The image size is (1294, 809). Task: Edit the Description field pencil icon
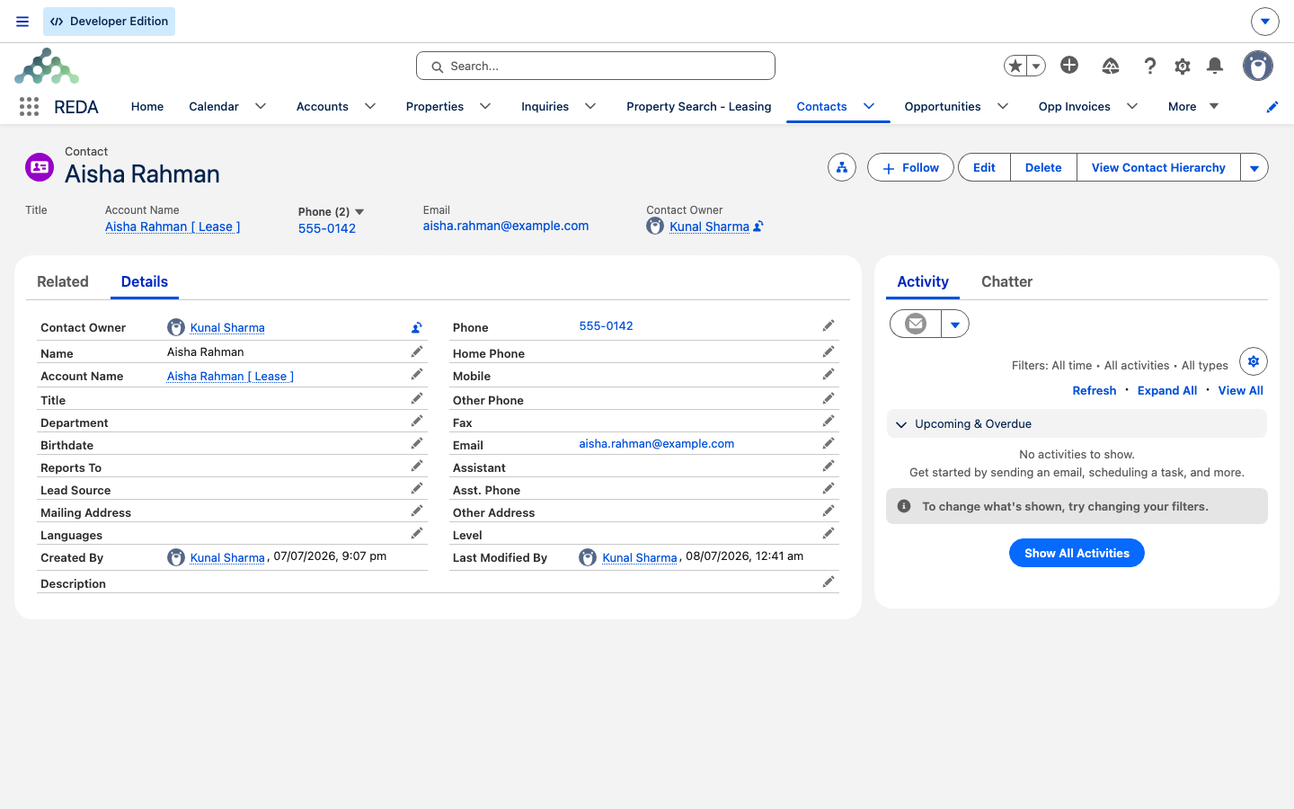click(x=829, y=582)
